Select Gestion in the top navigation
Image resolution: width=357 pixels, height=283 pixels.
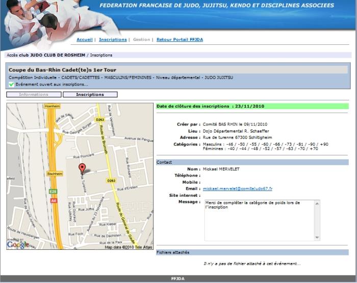[141, 39]
